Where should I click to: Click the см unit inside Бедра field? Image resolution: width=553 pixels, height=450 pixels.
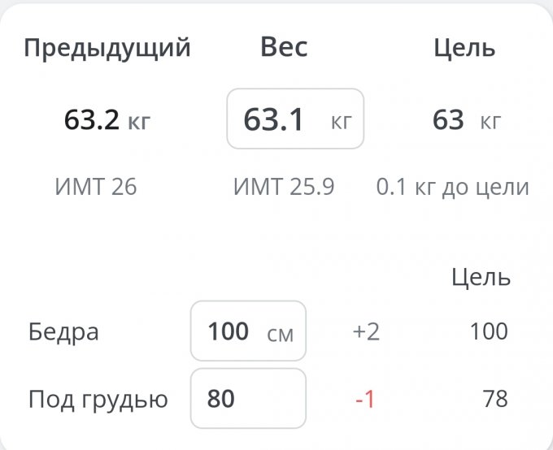coord(280,333)
